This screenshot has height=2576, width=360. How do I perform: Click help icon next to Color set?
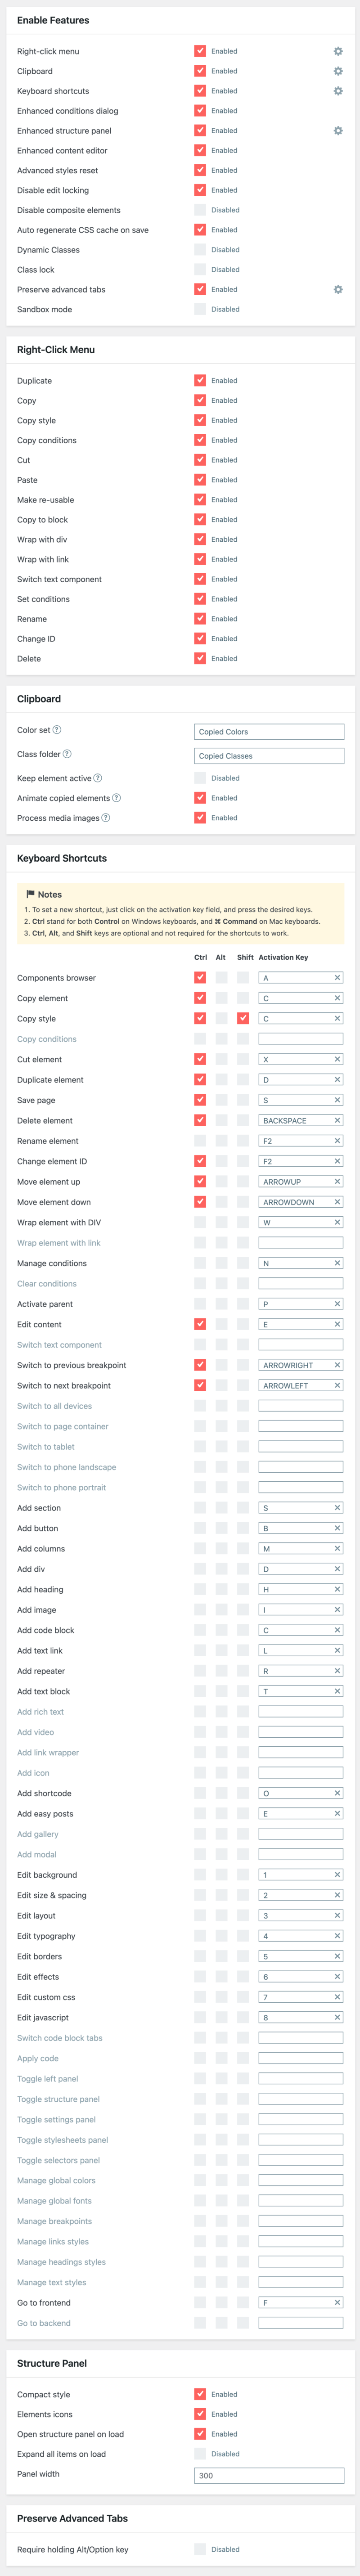57,730
